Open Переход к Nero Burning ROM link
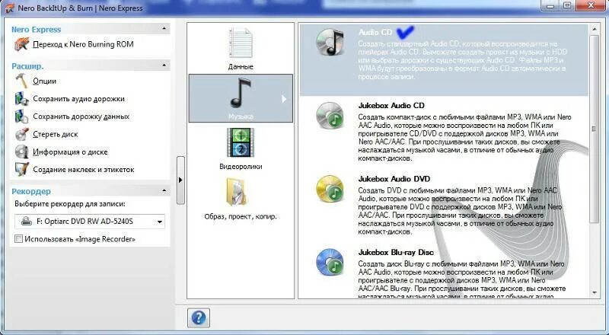This screenshot has width=609, height=335. point(83,44)
